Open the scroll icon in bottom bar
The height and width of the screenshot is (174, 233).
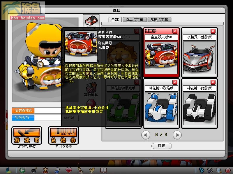click(x=80, y=171)
